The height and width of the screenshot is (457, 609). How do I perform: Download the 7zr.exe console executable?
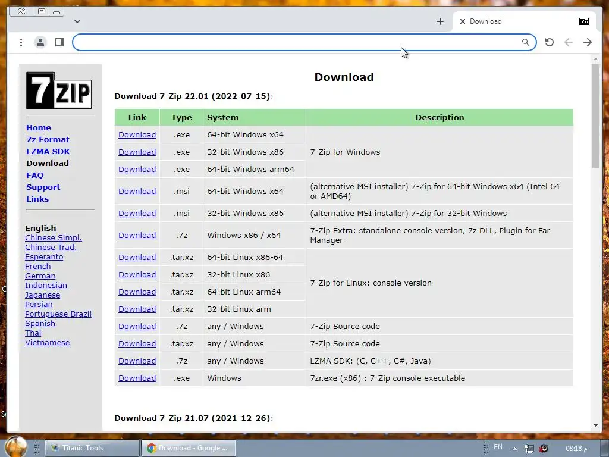(x=137, y=378)
